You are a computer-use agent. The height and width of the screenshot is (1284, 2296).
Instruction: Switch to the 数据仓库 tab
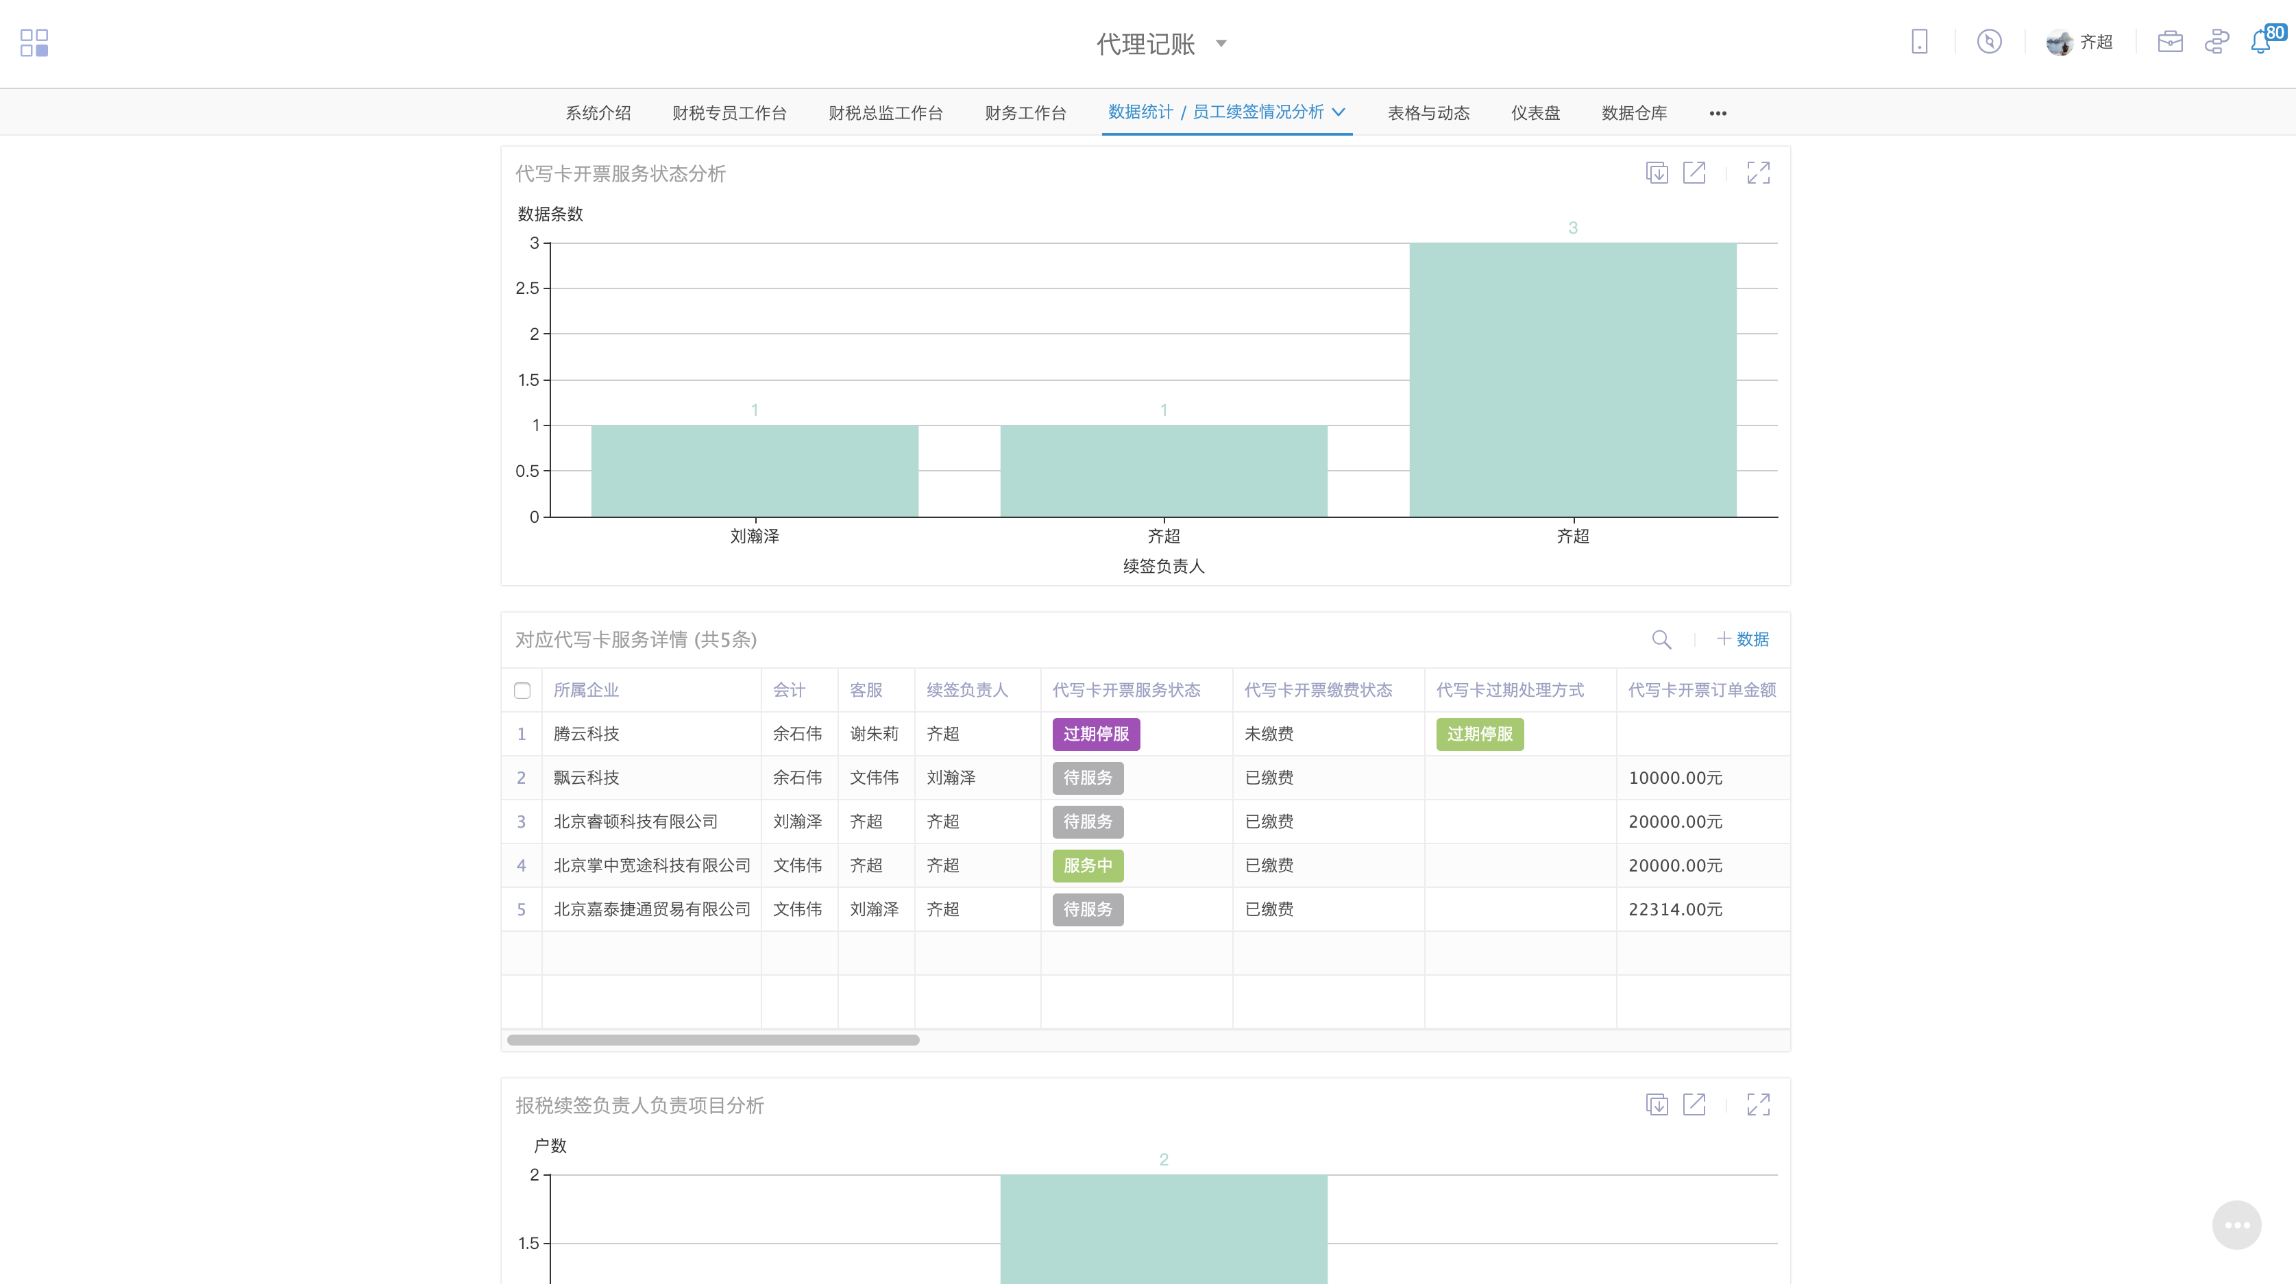(1634, 113)
